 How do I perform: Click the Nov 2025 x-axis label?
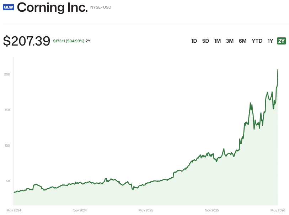click(212, 210)
